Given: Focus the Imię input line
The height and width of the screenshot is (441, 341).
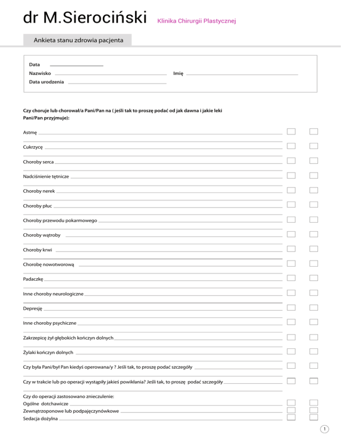Looking at the screenshot, I should point(242,74).
